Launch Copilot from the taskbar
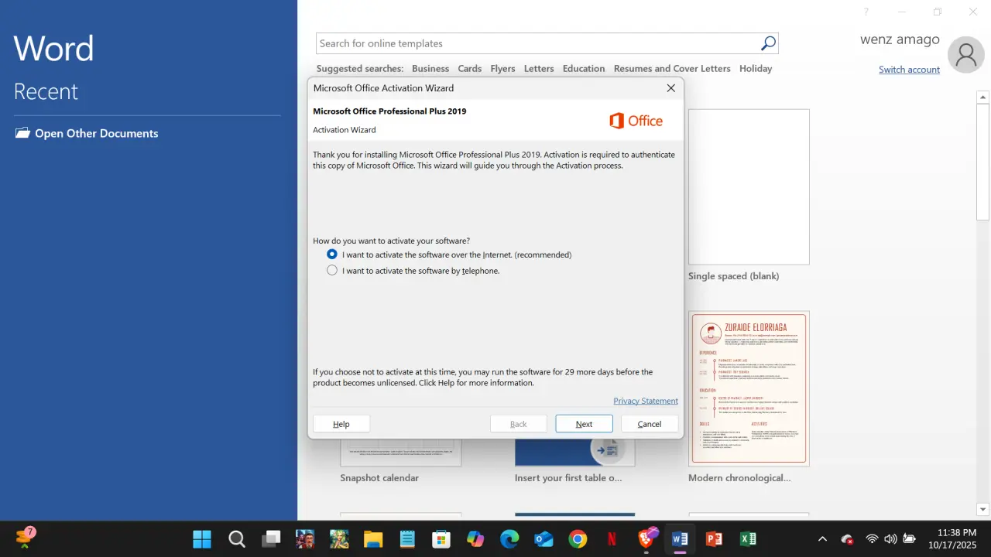 coord(475,539)
